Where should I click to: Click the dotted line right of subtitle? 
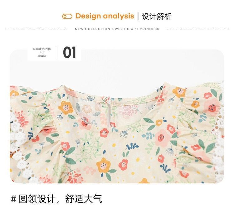(x=197, y=29)
